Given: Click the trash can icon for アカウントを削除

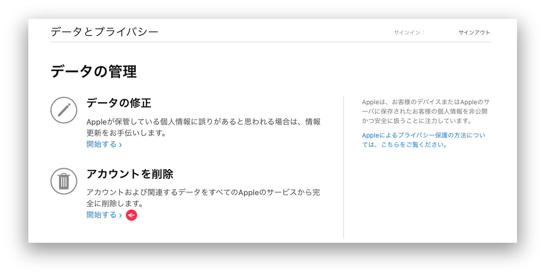Looking at the screenshot, I should [64, 181].
